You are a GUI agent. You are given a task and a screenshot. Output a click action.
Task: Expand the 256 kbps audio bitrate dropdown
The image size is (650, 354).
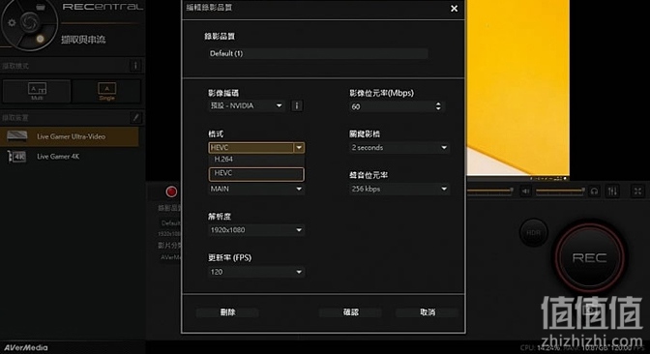(399, 189)
